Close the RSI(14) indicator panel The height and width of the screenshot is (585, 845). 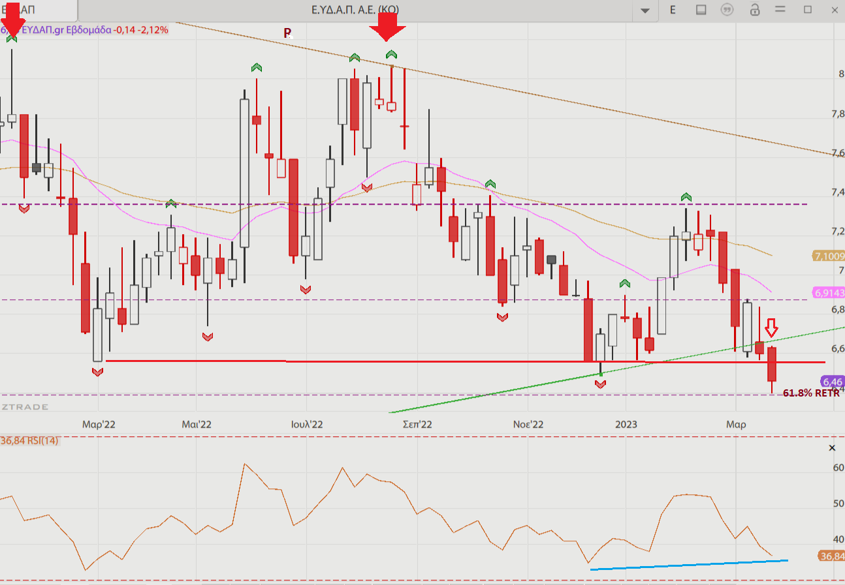coord(832,447)
